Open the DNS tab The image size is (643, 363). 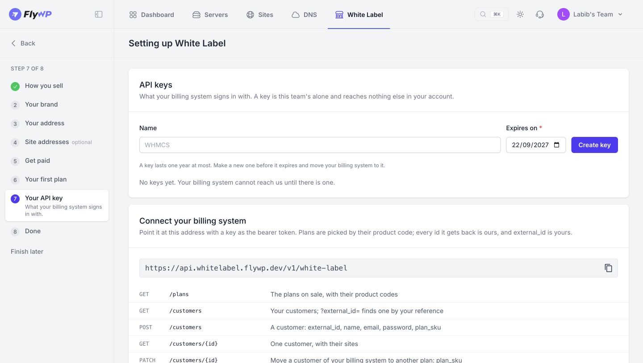[304, 15]
